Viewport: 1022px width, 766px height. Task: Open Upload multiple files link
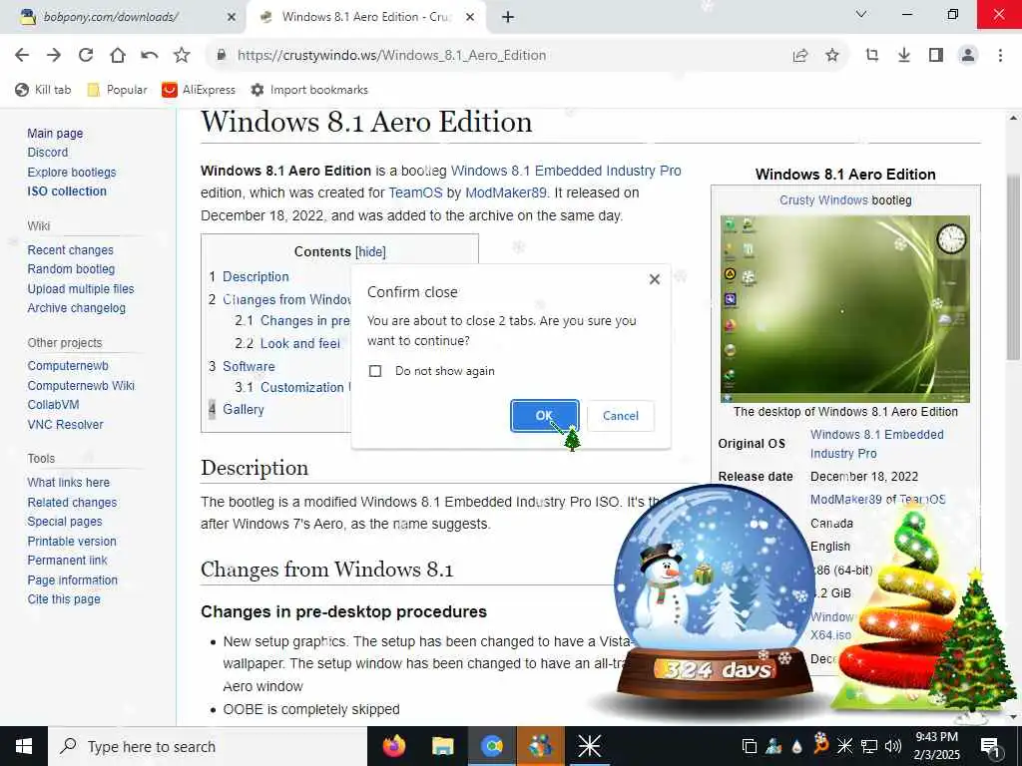pyautogui.click(x=81, y=289)
